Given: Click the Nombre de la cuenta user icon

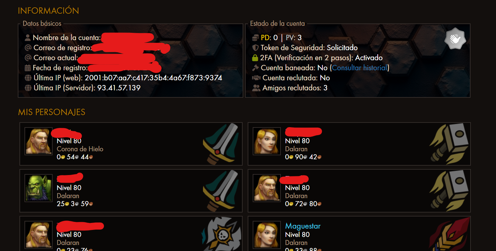Looking at the screenshot, I should pyautogui.click(x=28, y=38).
